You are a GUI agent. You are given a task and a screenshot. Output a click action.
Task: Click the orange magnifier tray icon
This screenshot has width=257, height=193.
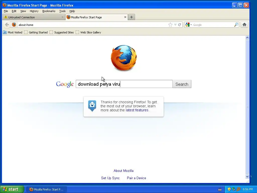[x=239, y=189]
